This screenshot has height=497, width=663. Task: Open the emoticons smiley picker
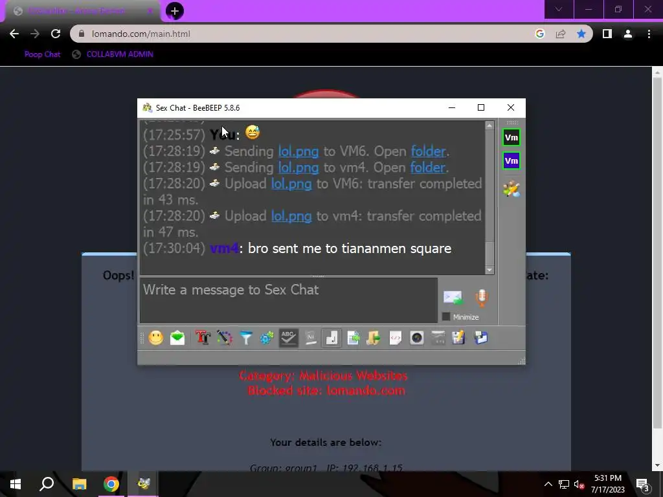[155, 338]
